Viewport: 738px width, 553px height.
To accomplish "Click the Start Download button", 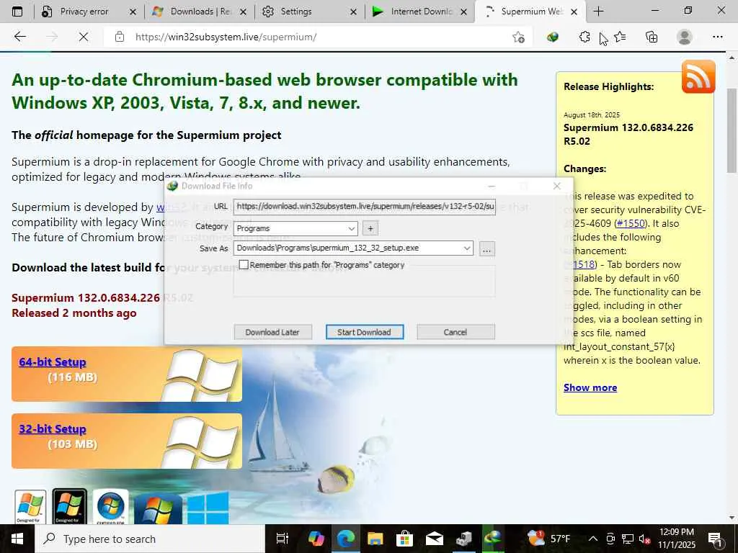I will click(364, 332).
